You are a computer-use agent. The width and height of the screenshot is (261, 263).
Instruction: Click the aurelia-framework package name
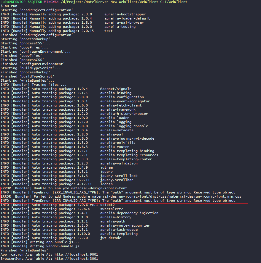(118, 109)
